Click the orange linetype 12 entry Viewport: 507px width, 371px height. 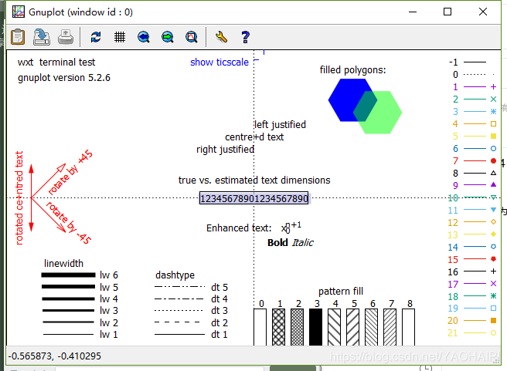tap(472, 222)
